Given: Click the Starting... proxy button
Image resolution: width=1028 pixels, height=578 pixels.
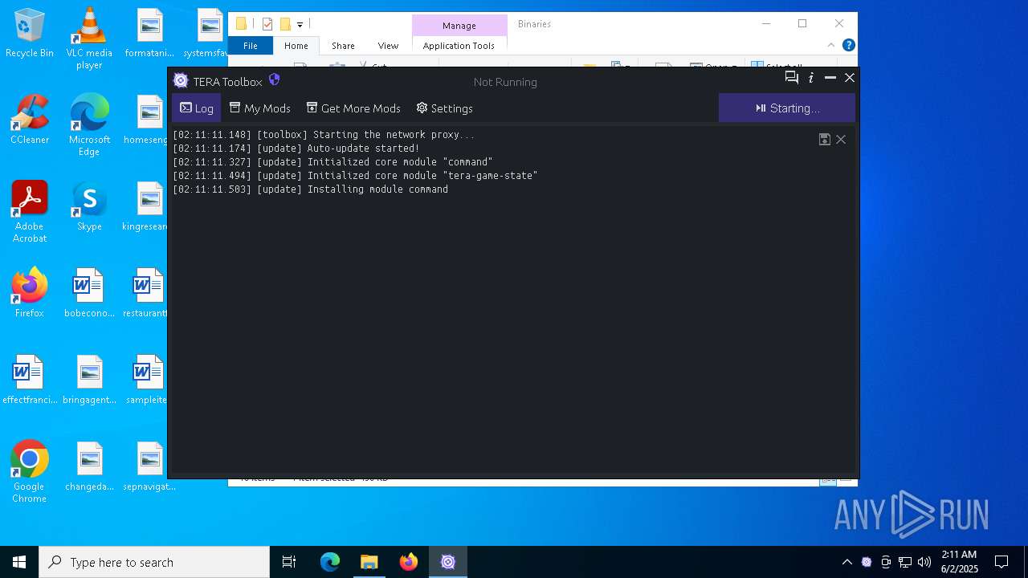Looking at the screenshot, I should [x=787, y=108].
